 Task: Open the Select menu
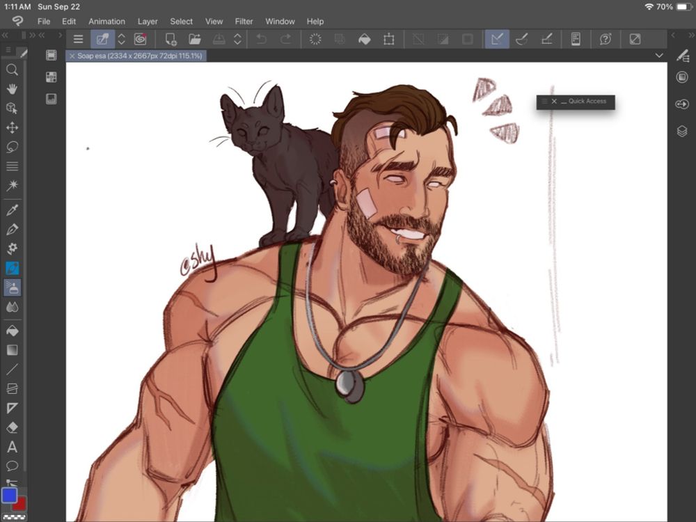[181, 22]
